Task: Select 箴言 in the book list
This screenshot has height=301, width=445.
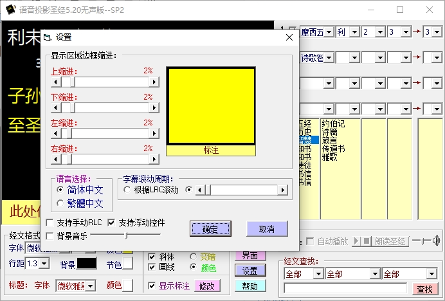Action: click(x=330, y=140)
